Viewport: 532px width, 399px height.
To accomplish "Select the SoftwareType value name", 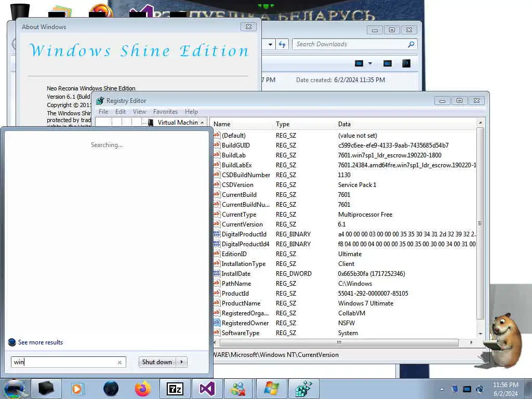I will (241, 333).
